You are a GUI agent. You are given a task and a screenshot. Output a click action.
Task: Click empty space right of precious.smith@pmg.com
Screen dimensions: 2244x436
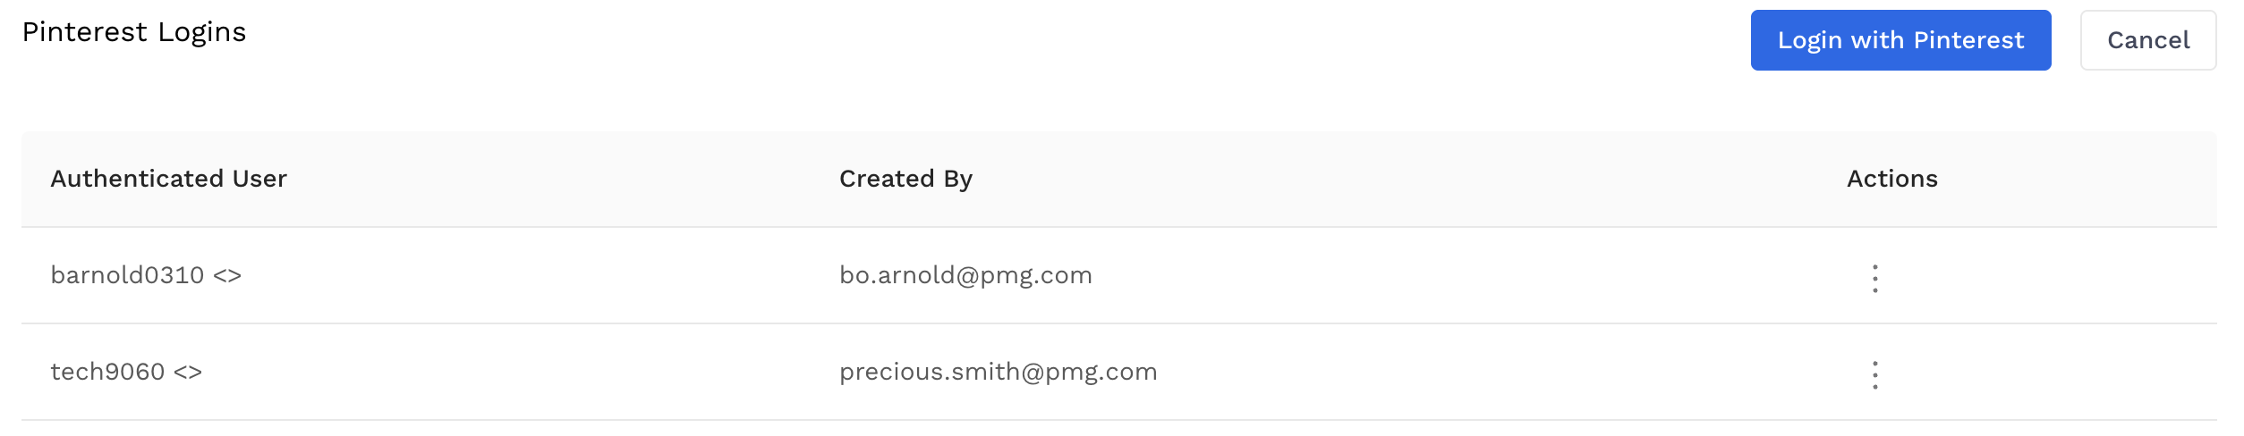[1476, 372]
